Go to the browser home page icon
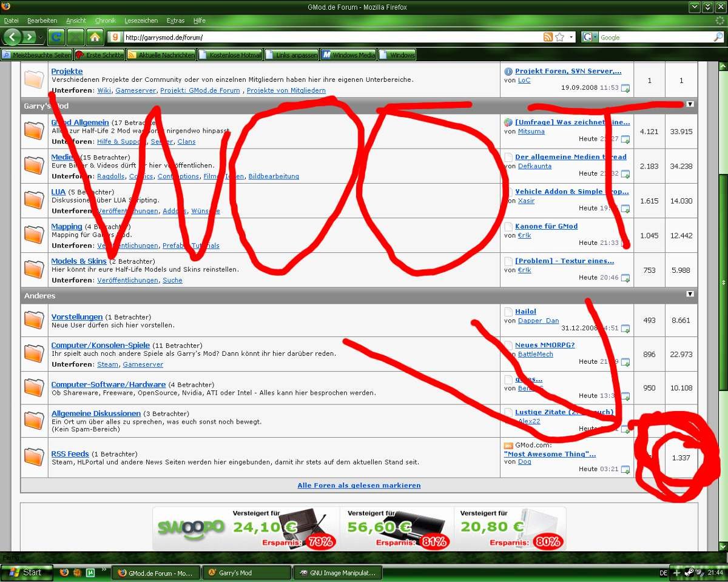Image resolution: width=728 pixels, height=582 pixels. coord(95,37)
